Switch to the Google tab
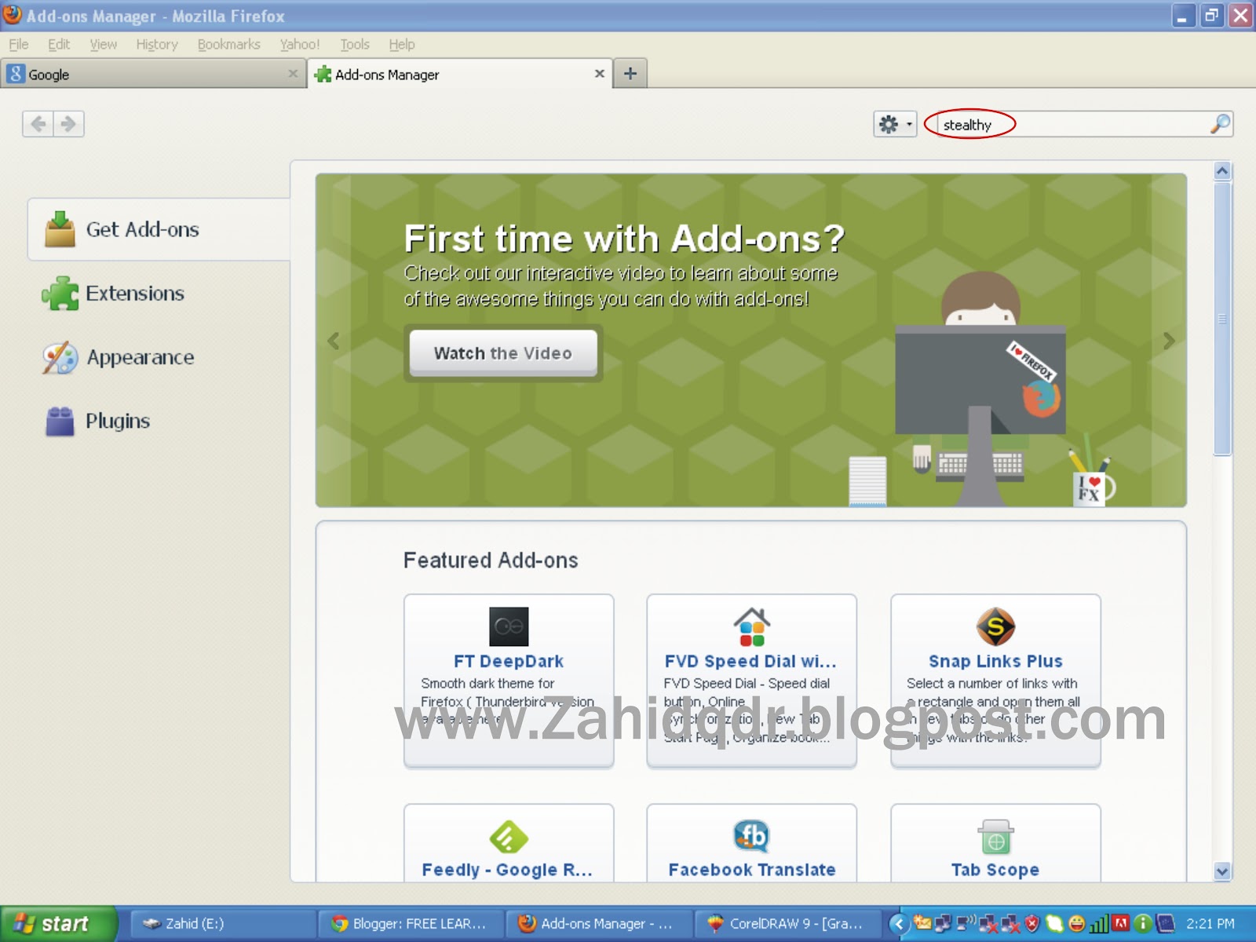 click(x=153, y=74)
